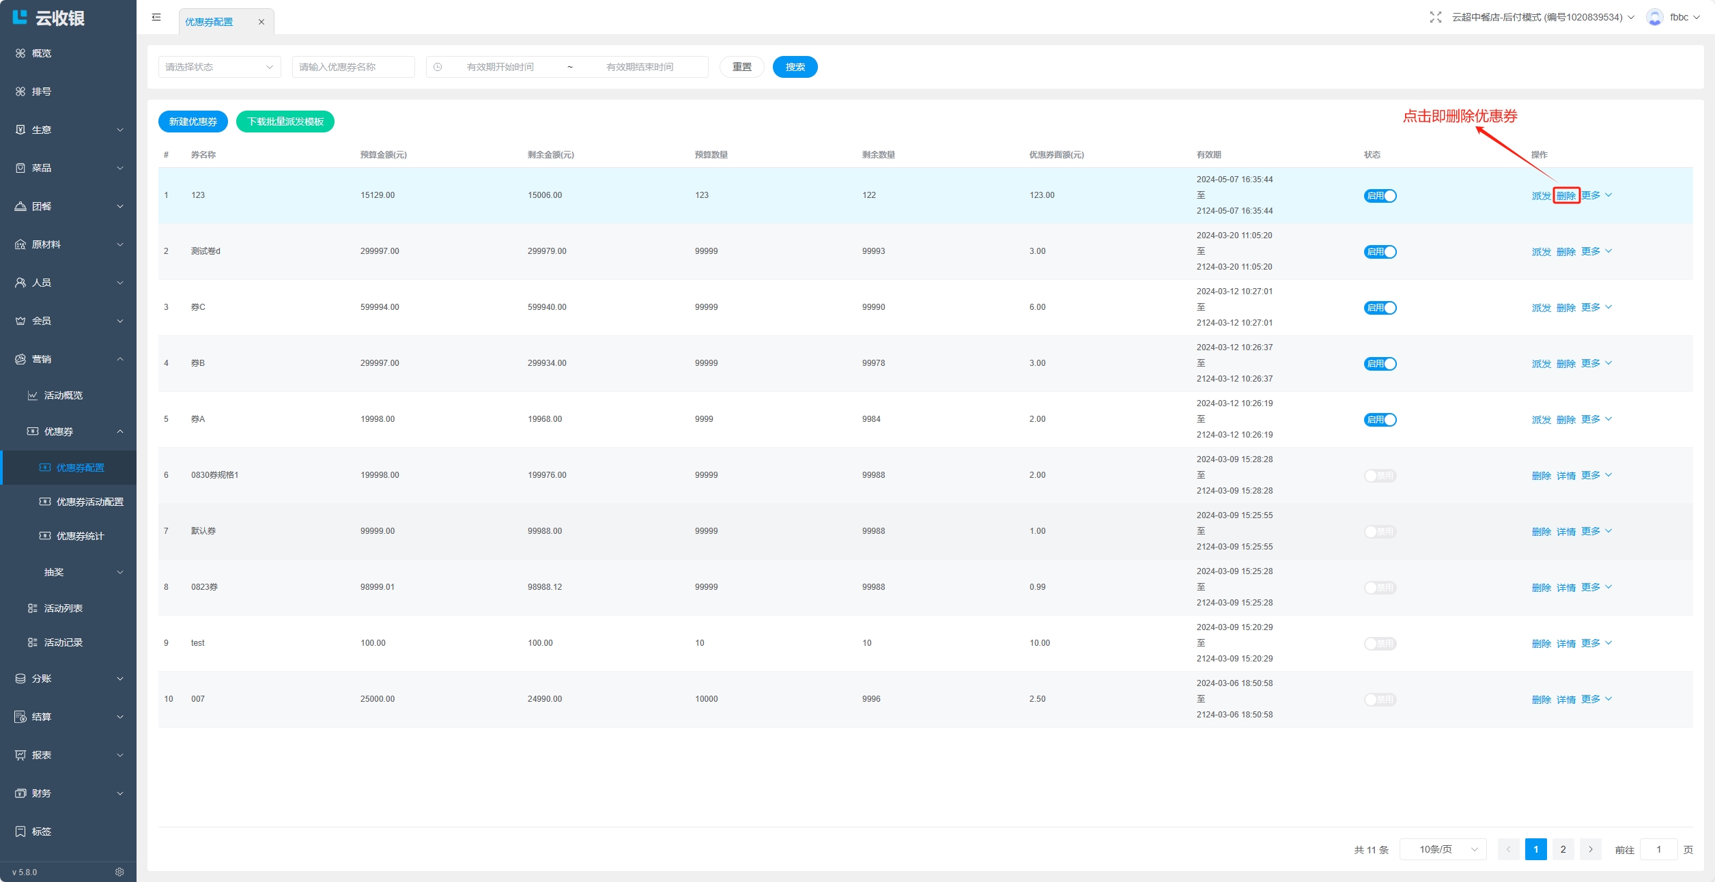
Task: Click the user avatar icon
Action: [x=1654, y=17]
